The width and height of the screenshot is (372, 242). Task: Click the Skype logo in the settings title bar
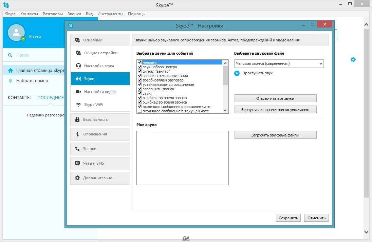tap(71, 25)
